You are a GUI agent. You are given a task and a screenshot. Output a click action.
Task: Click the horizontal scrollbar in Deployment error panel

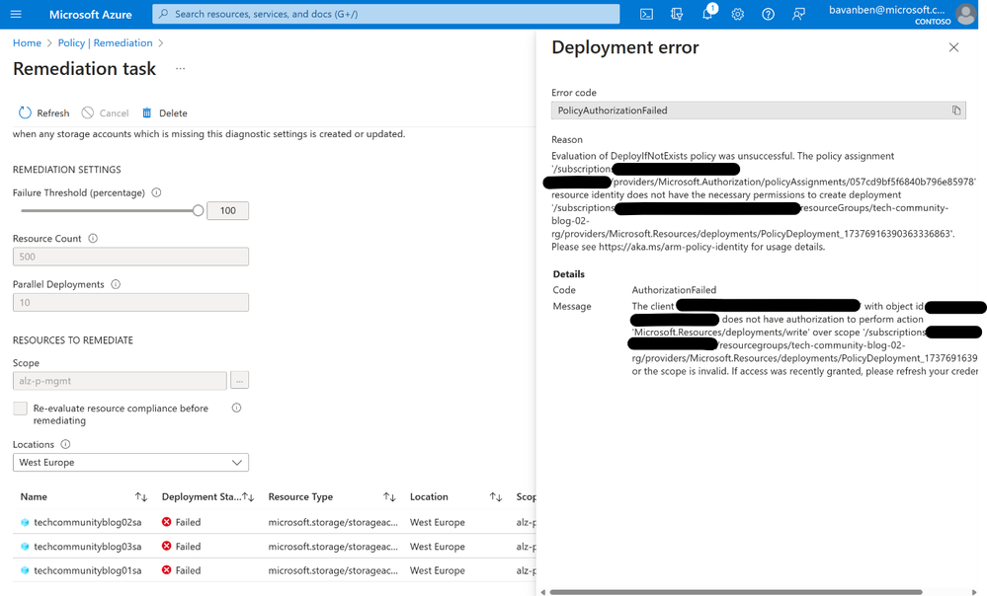coord(735,592)
